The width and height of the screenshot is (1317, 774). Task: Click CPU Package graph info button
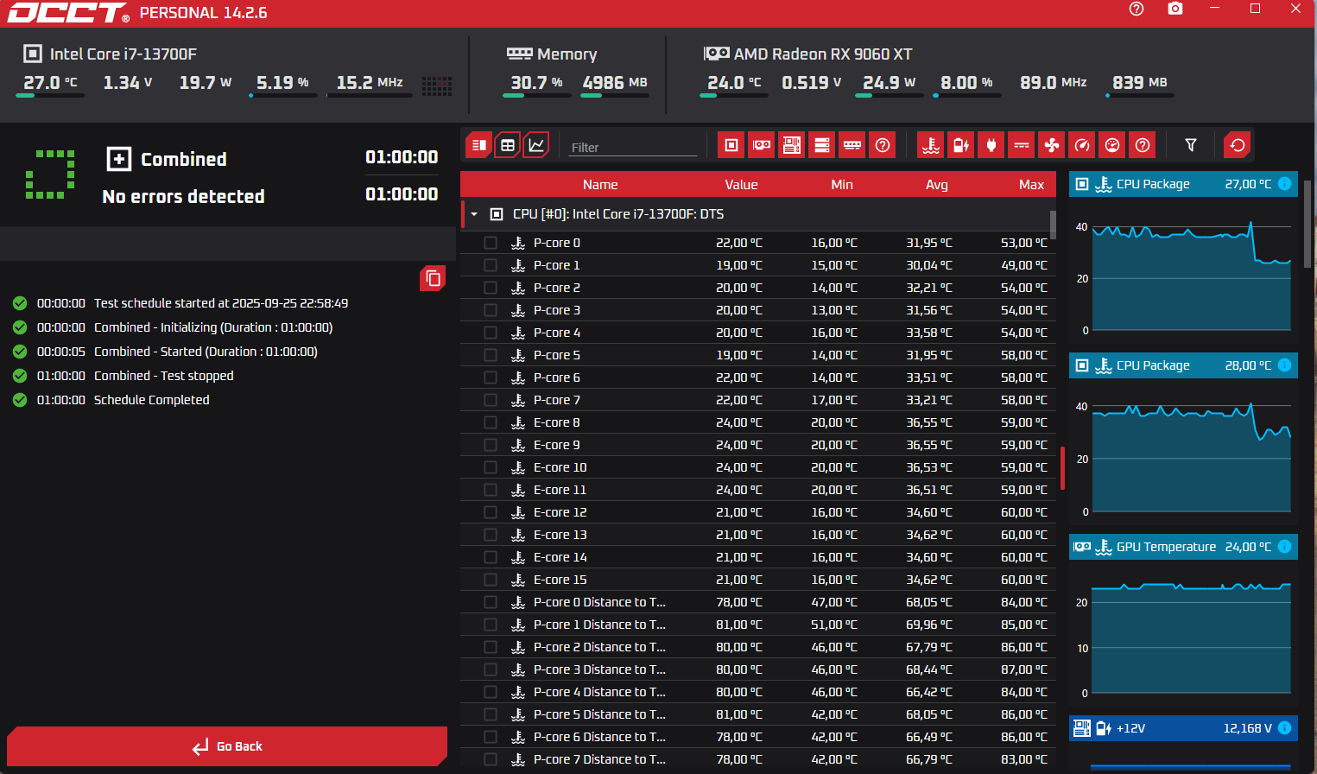[1284, 183]
